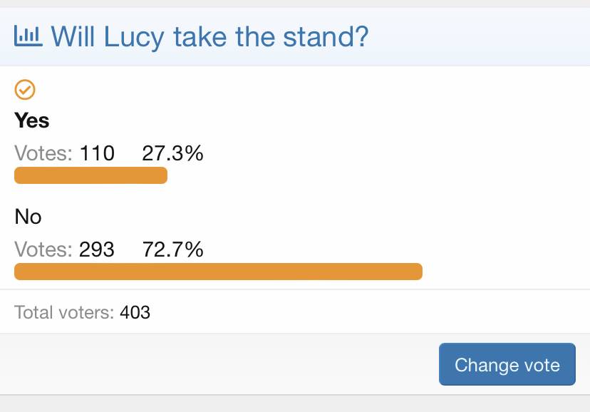Select the No option label

pyautogui.click(x=28, y=217)
